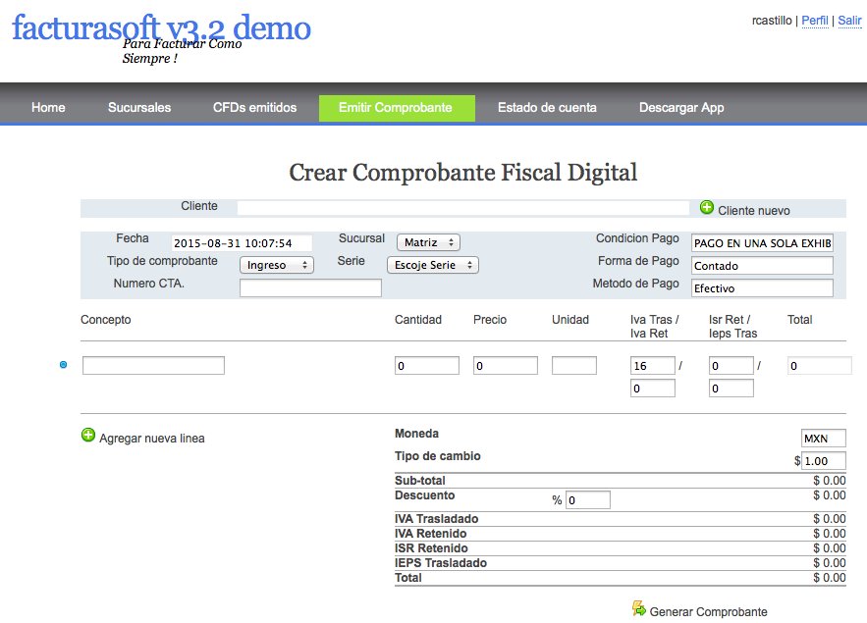
Task: Switch to the Estado de cuenta tab
Action: tap(546, 108)
